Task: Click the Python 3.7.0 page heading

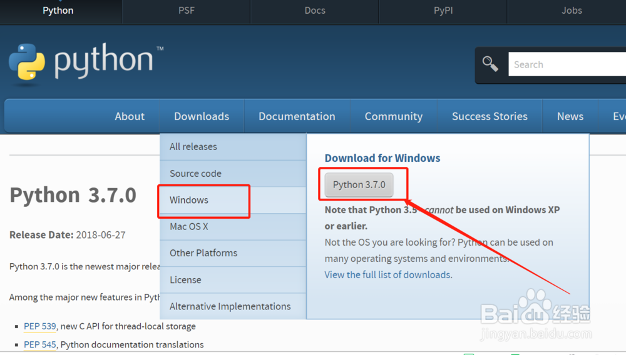Action: (73, 195)
